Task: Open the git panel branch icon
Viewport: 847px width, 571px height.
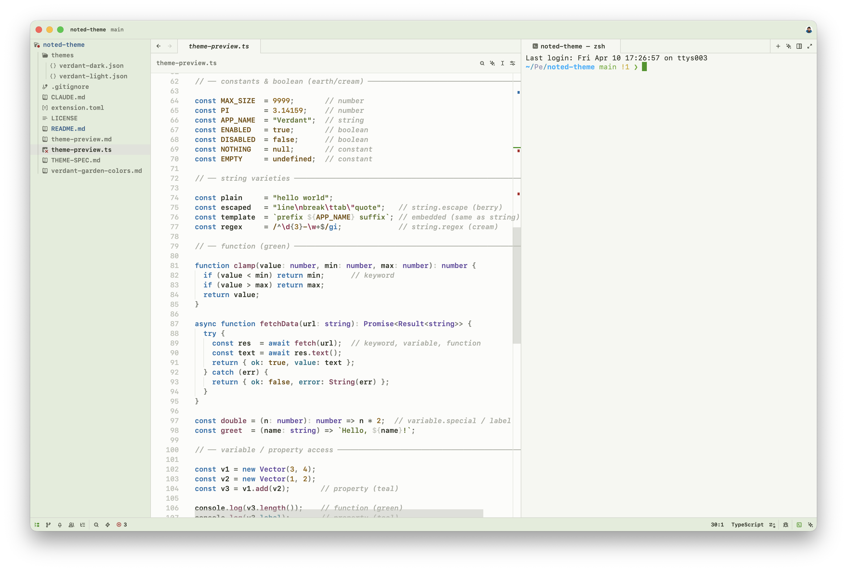Action: tap(48, 524)
